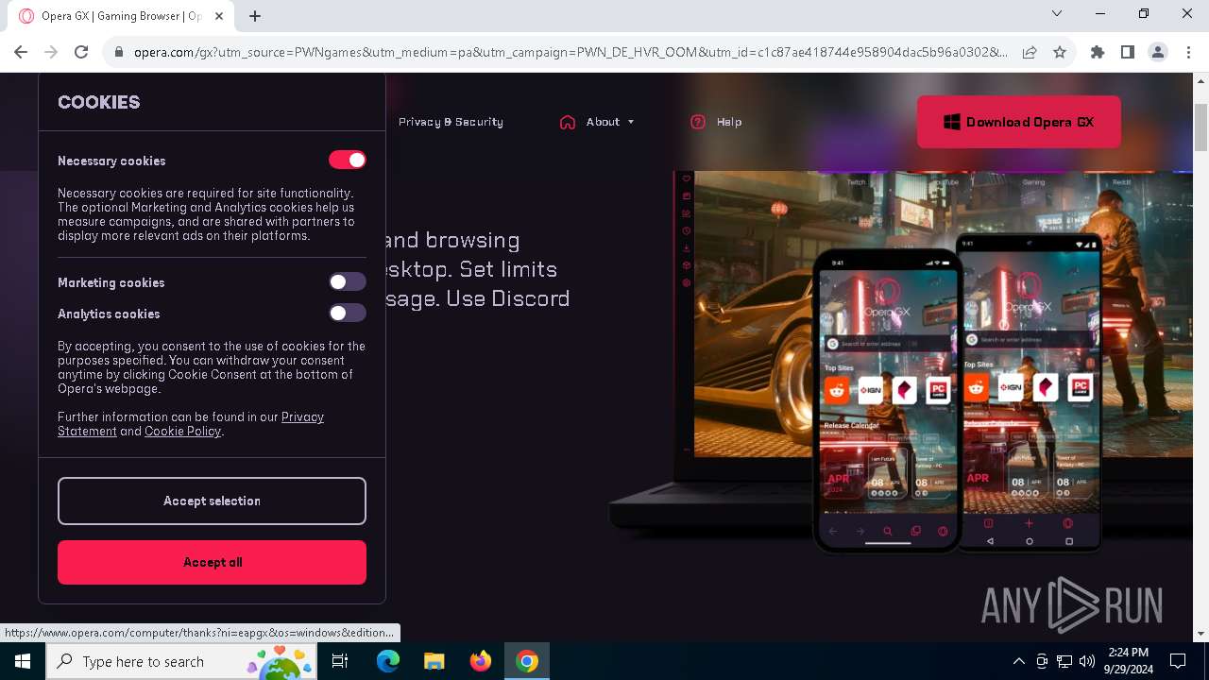Click taskbar search box

[183, 661]
